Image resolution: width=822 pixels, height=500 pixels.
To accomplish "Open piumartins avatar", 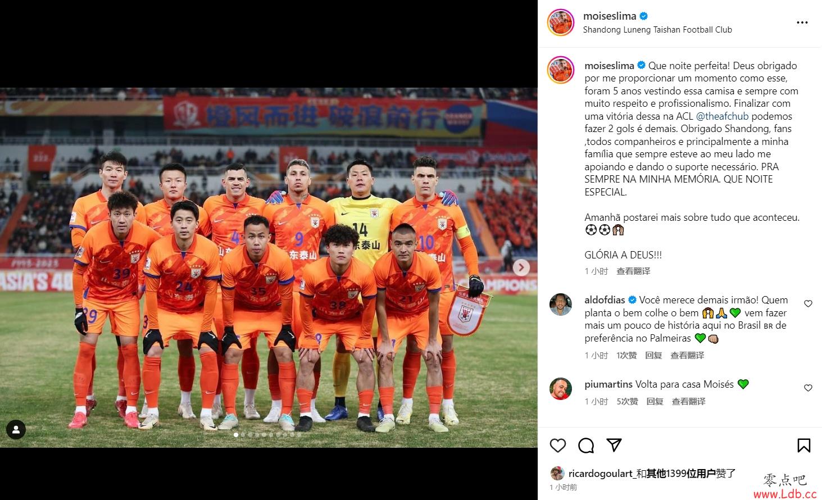I will coord(560,389).
